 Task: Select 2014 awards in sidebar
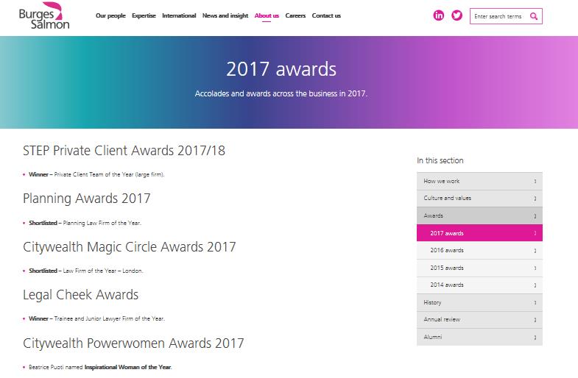click(479, 285)
